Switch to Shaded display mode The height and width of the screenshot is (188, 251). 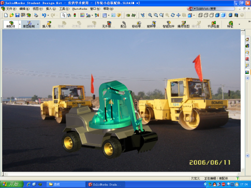point(223,15)
